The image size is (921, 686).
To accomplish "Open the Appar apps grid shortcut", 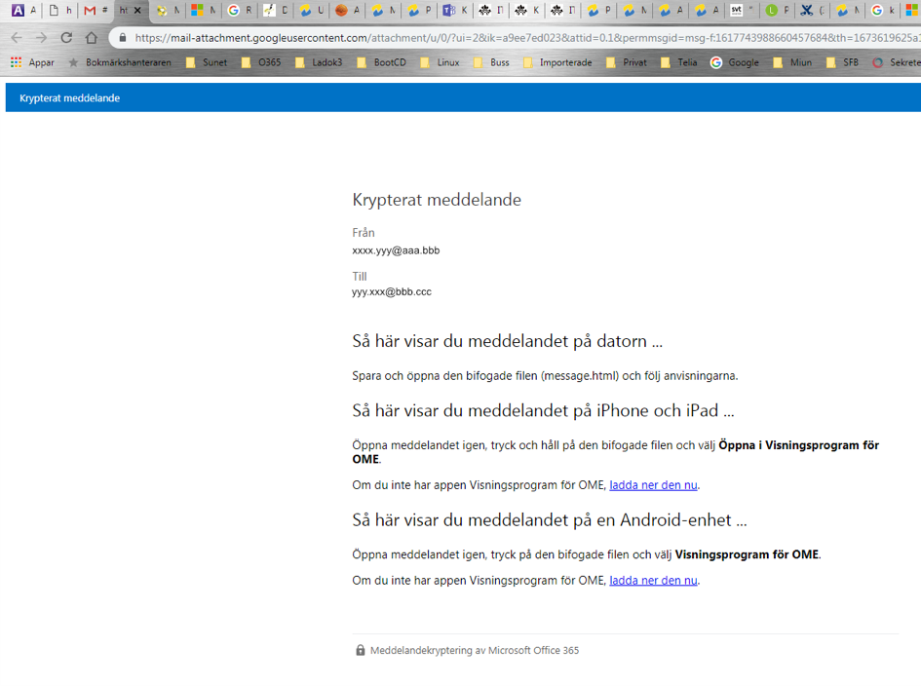I will coord(33,62).
